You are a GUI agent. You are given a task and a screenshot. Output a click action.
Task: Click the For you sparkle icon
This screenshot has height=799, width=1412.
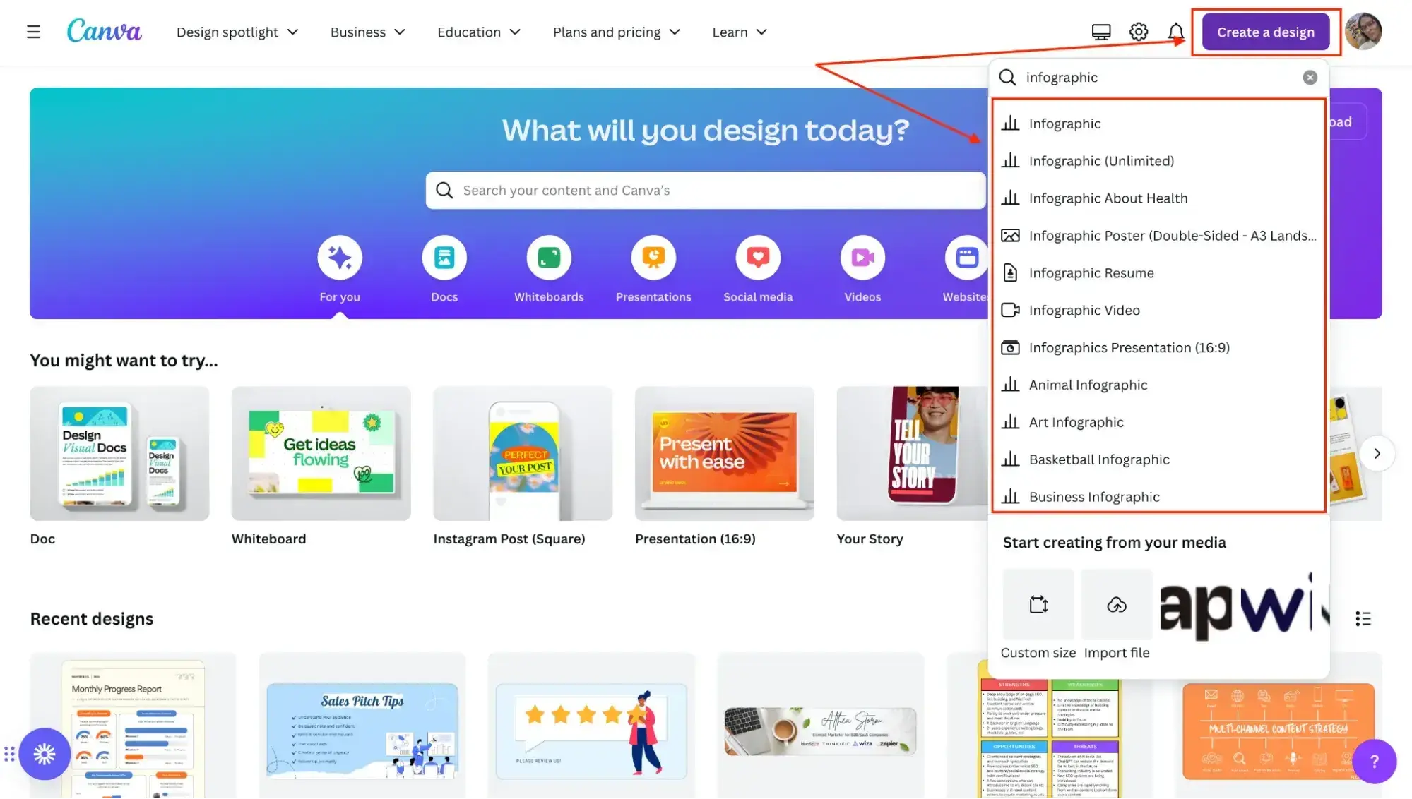[340, 257]
